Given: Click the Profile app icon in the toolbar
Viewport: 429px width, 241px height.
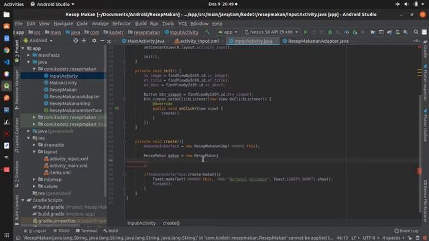Looking at the screenshot, I should tap(347, 32).
